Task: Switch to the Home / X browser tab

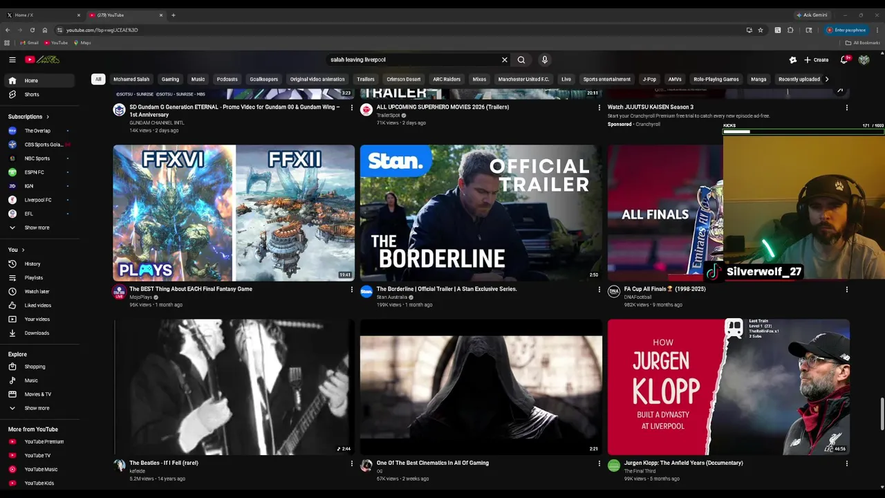Action: point(43,15)
